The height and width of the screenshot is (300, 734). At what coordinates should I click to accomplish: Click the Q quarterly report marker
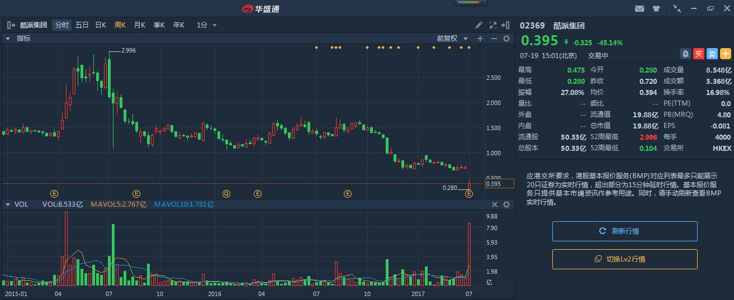[226, 194]
